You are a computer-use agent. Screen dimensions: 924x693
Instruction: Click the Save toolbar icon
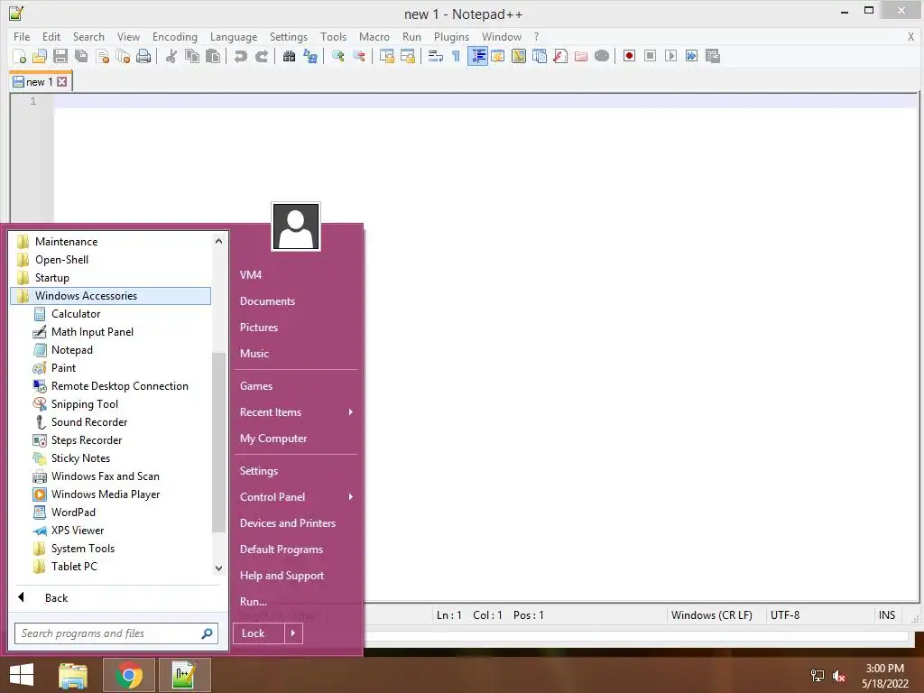click(60, 56)
